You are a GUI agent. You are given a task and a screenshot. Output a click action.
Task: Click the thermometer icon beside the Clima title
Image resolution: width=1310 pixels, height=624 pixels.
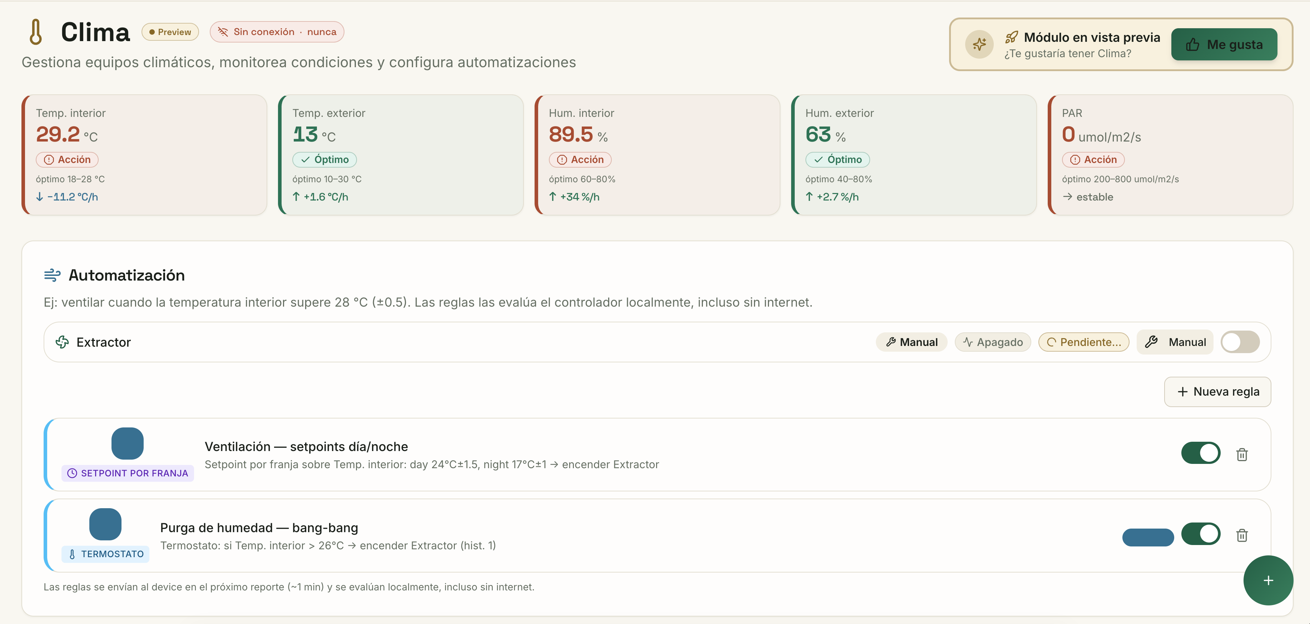(x=36, y=32)
